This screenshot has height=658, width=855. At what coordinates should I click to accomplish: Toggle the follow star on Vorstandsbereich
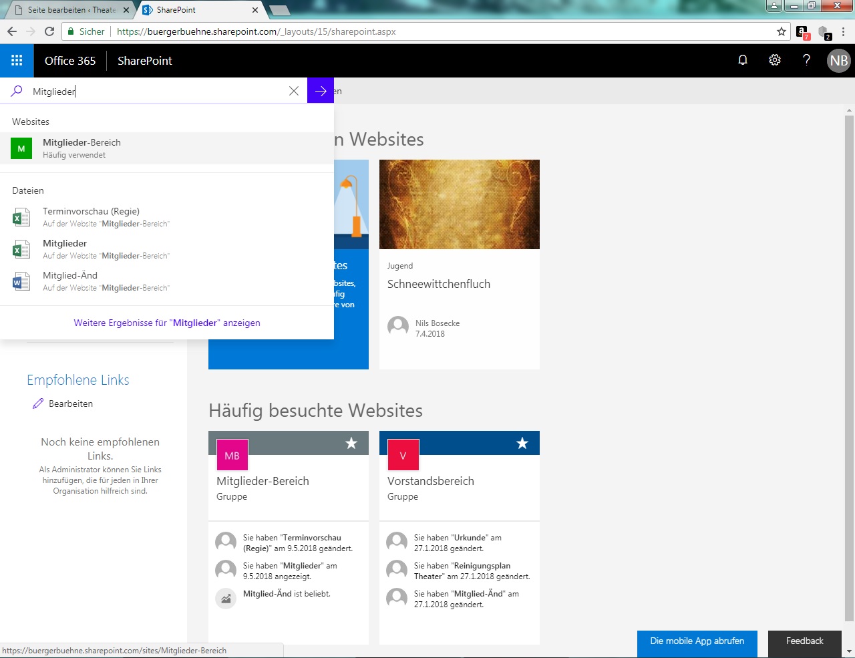pos(522,443)
